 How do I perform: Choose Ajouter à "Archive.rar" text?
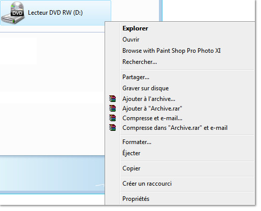pos(152,109)
